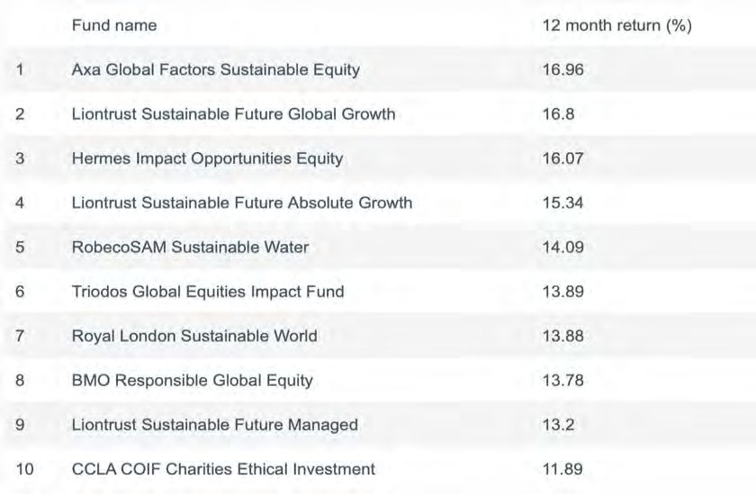The height and width of the screenshot is (494, 756).
Task: Select Axa Global Factors Sustainable Equity fund
Action: point(215,70)
